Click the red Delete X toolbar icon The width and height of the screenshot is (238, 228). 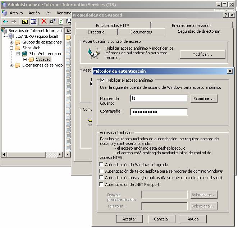[x=44, y=22]
